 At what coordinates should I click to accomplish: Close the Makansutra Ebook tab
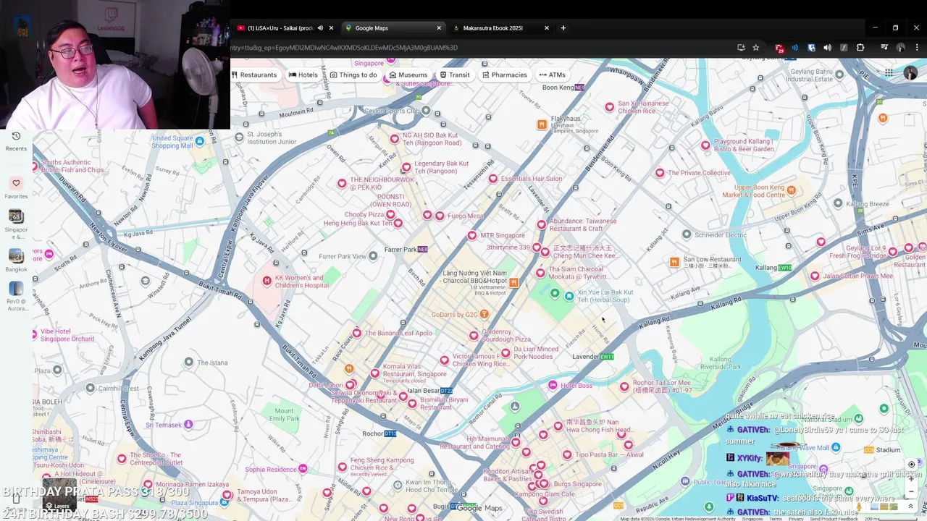[547, 28]
